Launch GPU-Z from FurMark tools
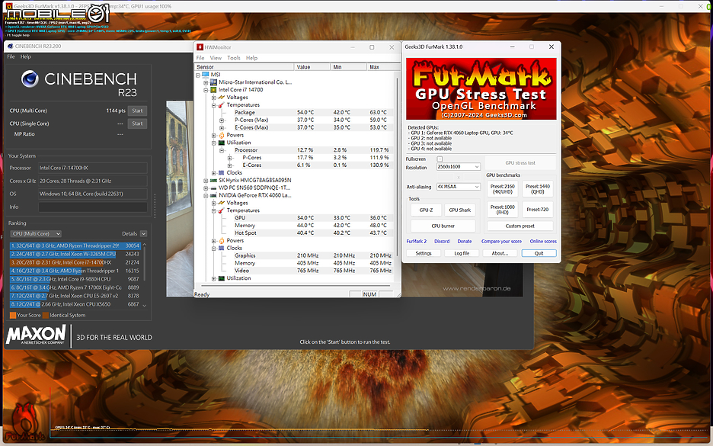The image size is (713, 446). [x=426, y=210]
